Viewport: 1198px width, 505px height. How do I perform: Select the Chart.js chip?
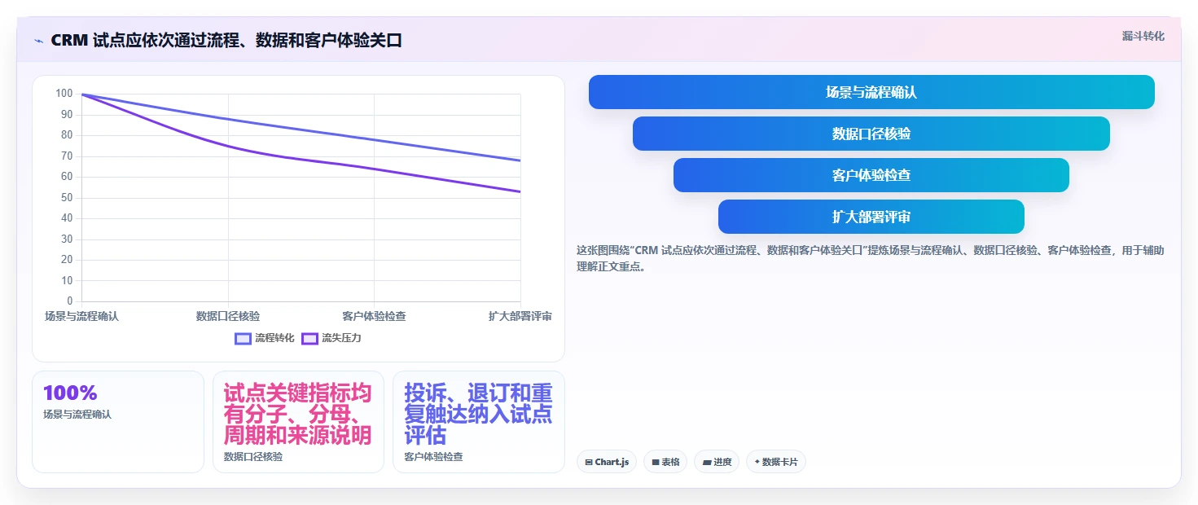click(x=606, y=462)
